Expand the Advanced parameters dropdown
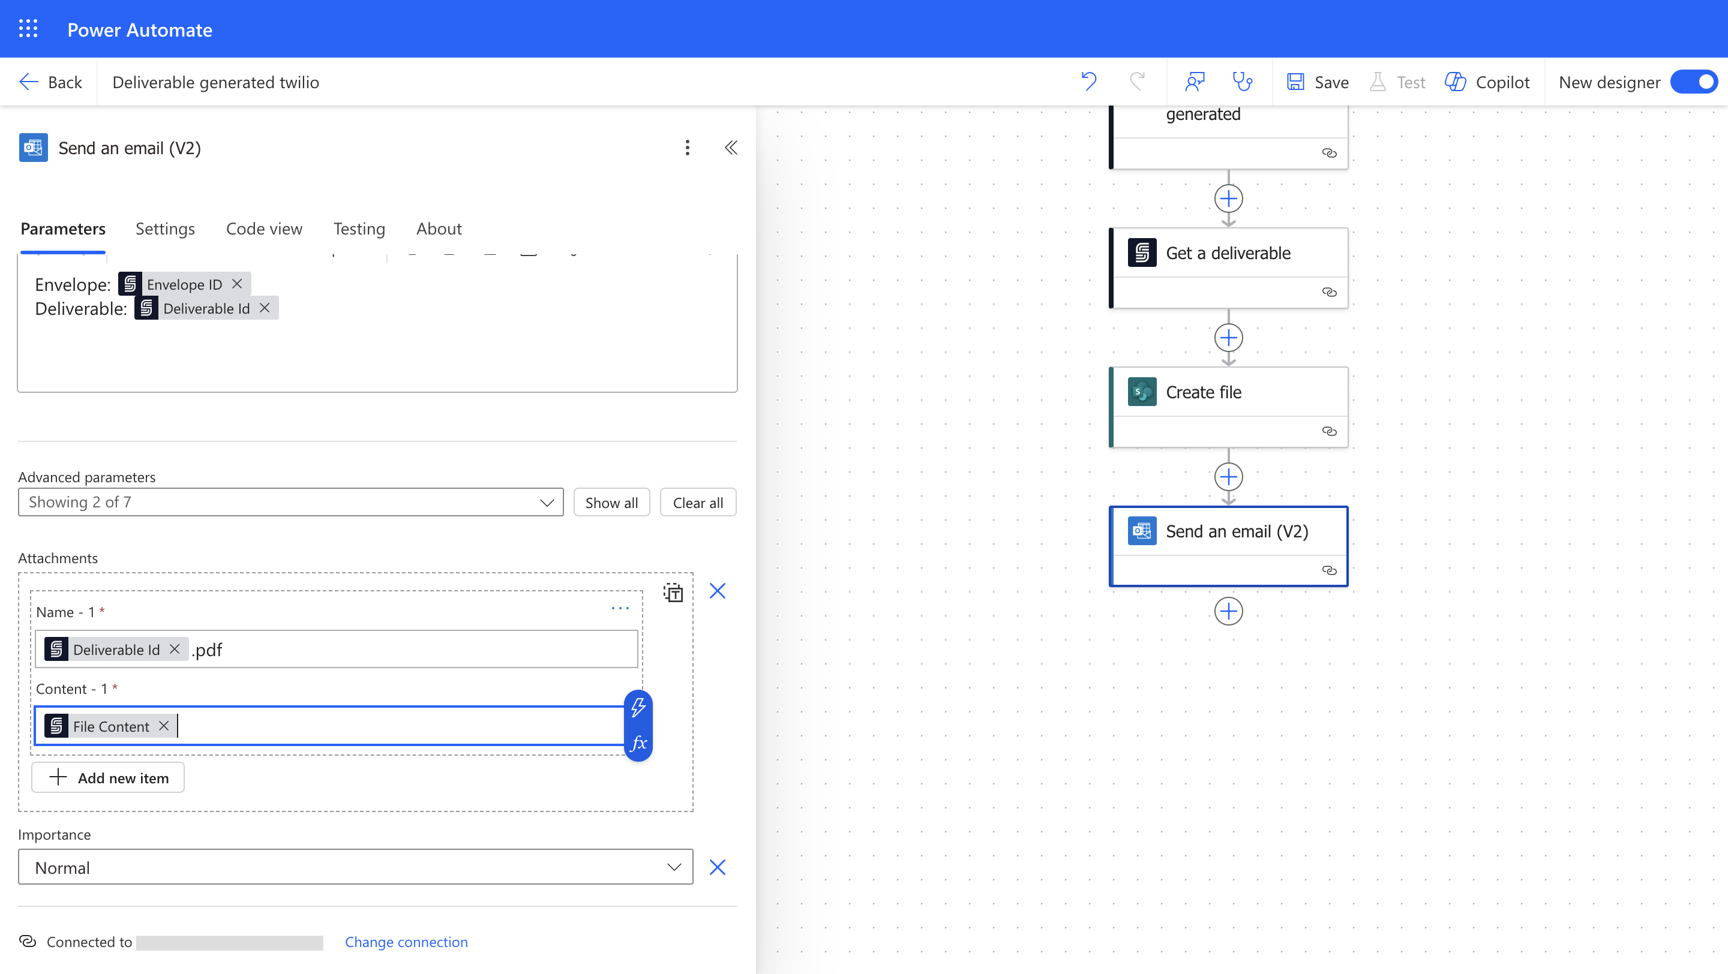This screenshot has height=974, width=1728. coord(290,502)
